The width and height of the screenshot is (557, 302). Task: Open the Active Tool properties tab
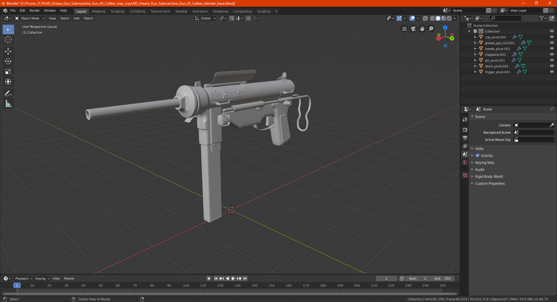[465, 119]
